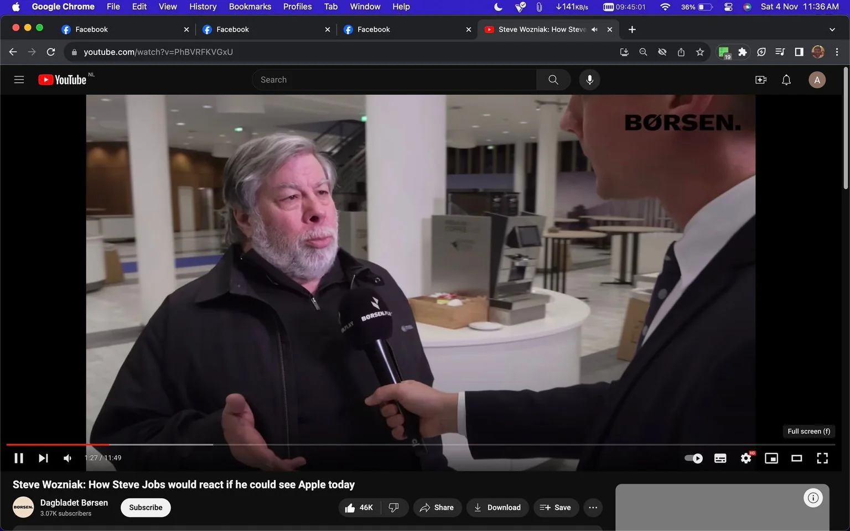This screenshot has height=531, width=850.
Task: Toggle Chrome side panel
Action: point(799,52)
